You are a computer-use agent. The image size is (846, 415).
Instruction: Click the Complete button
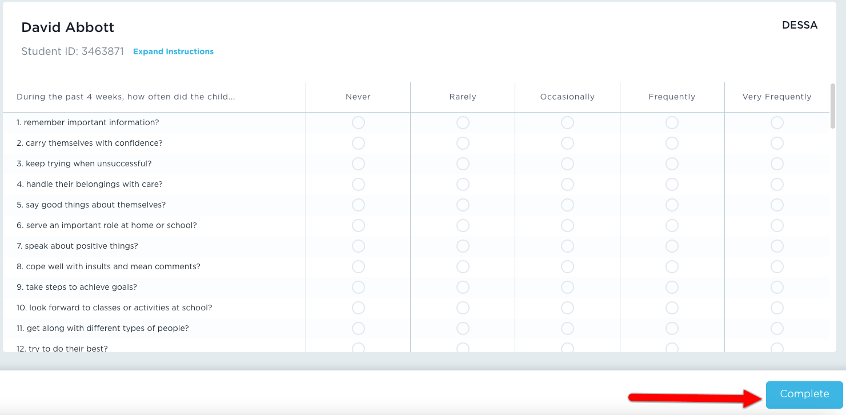(804, 394)
